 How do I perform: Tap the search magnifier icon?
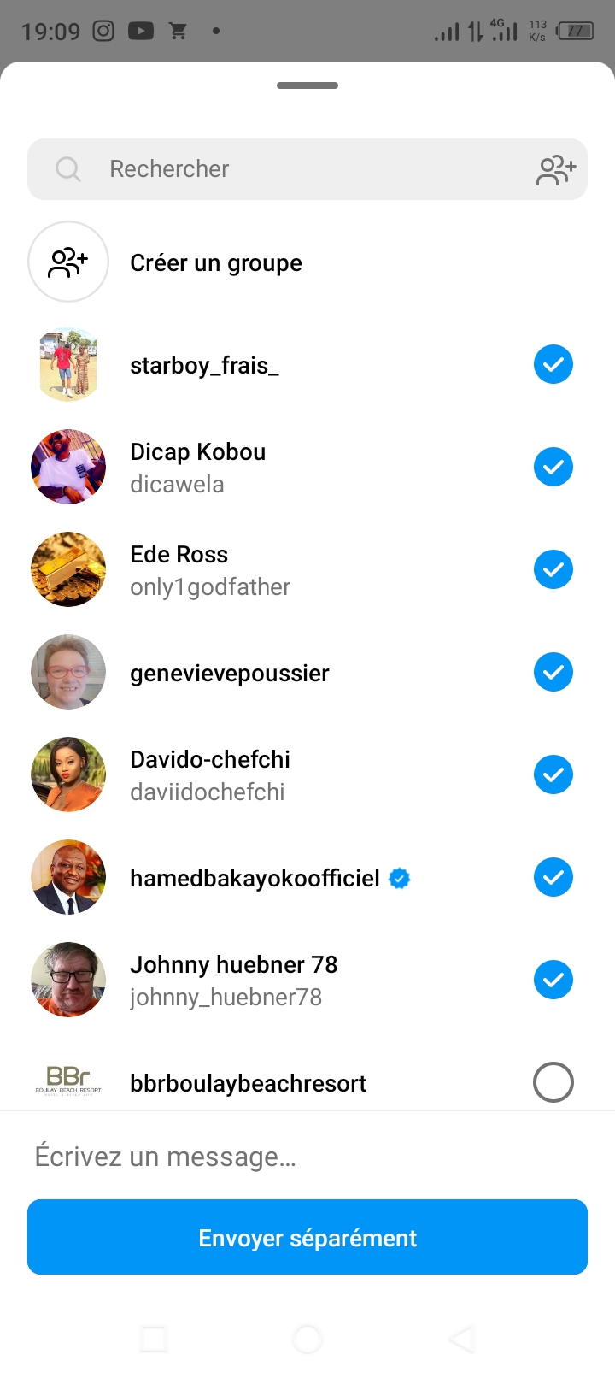(x=67, y=169)
